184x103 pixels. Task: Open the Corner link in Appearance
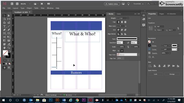(154, 49)
